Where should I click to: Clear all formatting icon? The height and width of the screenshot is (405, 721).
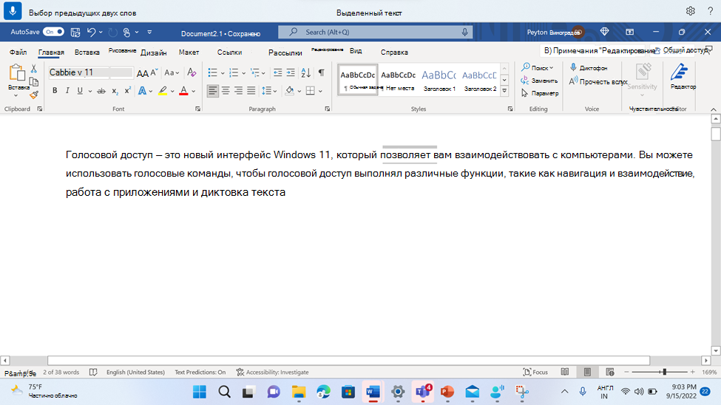click(x=192, y=72)
